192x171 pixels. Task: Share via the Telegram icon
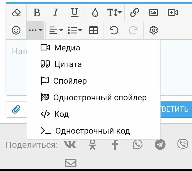click(160, 144)
